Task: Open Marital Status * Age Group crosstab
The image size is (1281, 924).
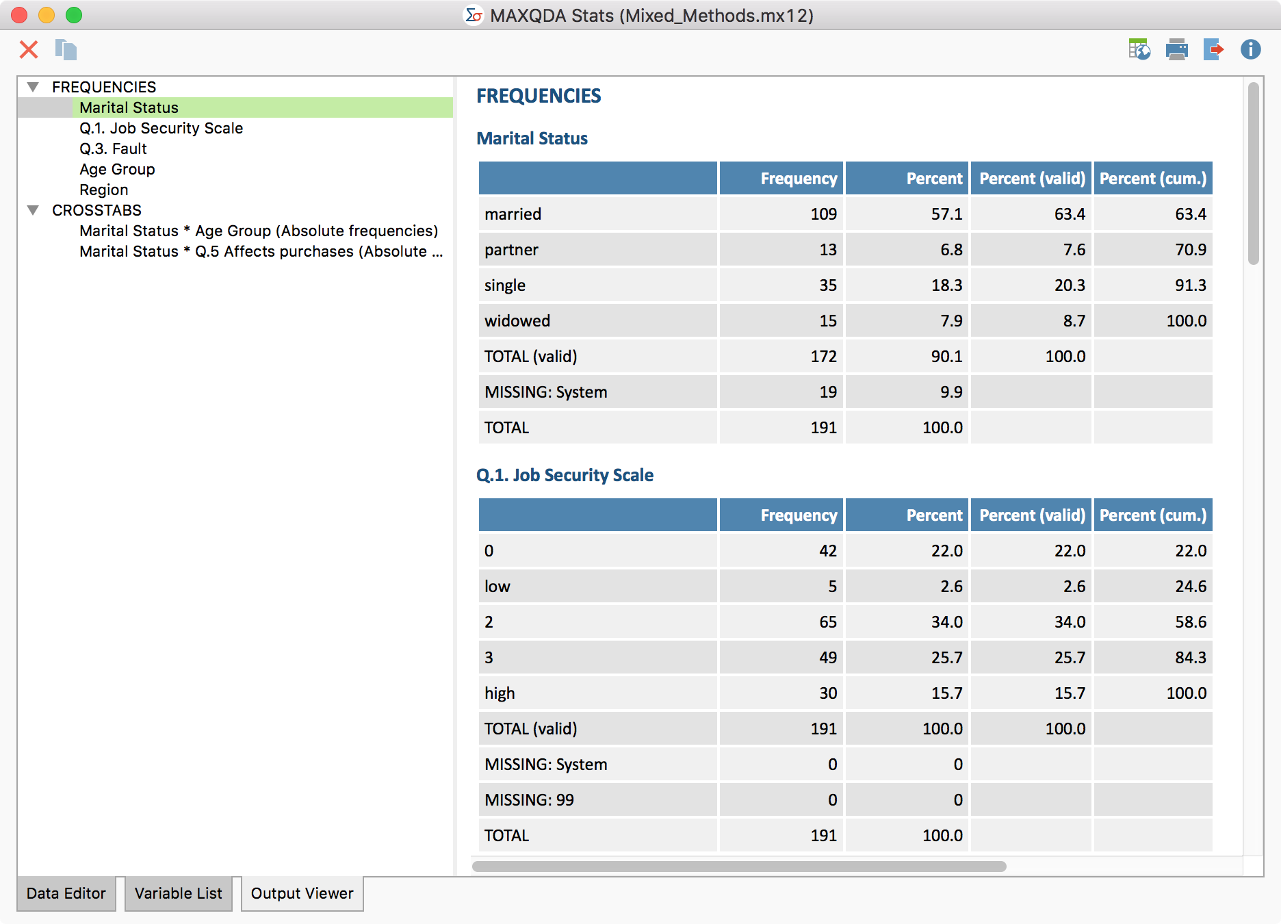Action: [259, 231]
